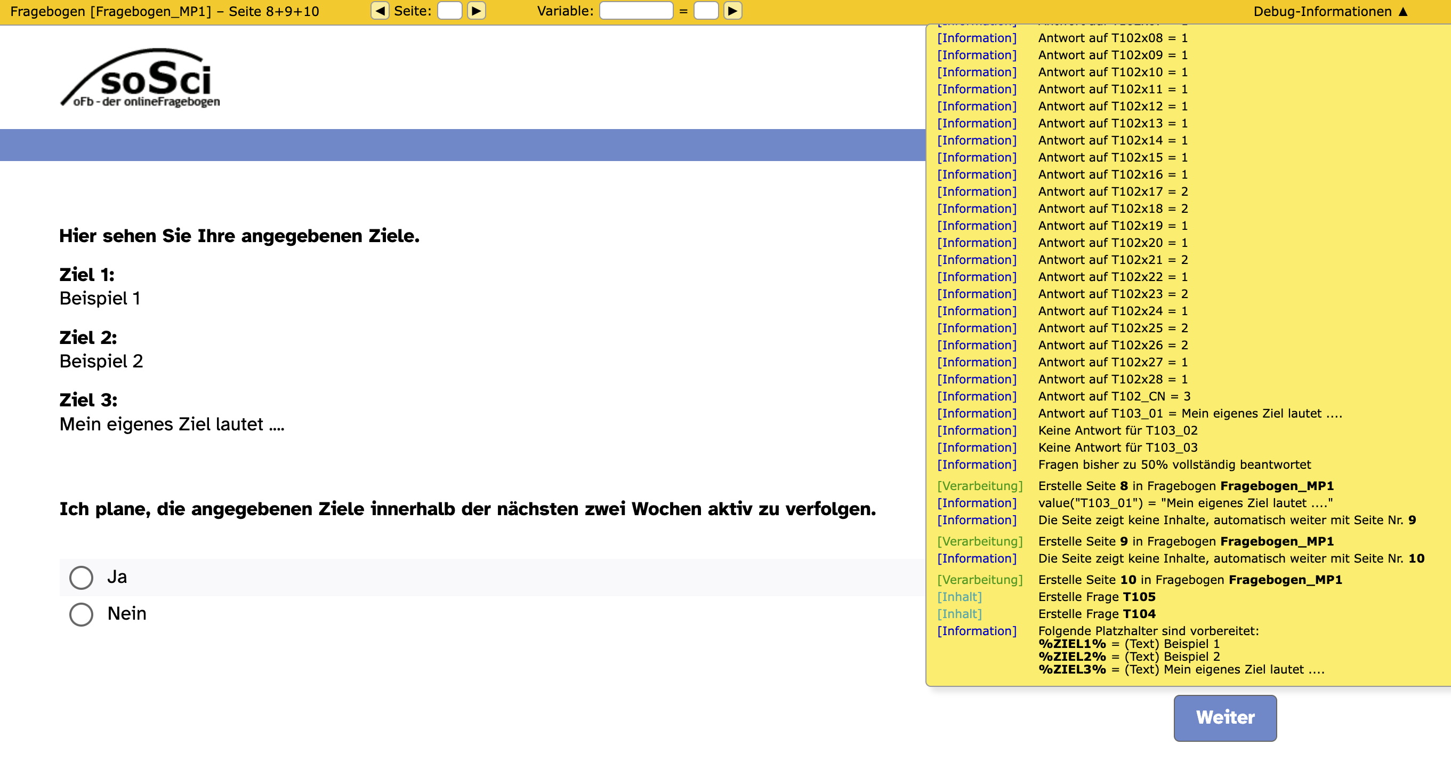Click Verarbeitung tag for Erstelle Seite 10

980,580
